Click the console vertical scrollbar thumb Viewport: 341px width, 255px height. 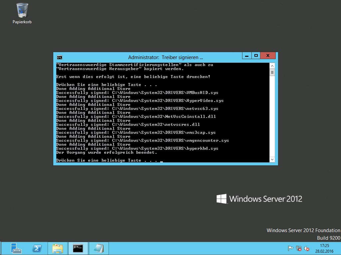pyautogui.click(x=272, y=72)
